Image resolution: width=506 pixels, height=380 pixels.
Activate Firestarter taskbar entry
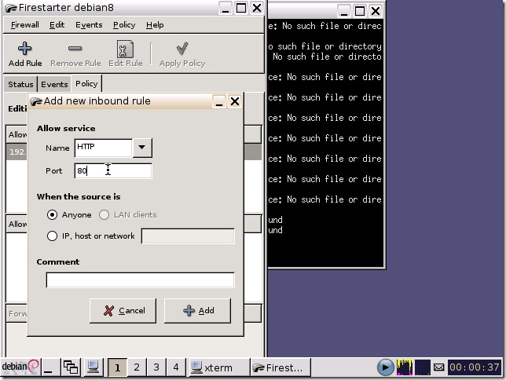(280, 367)
